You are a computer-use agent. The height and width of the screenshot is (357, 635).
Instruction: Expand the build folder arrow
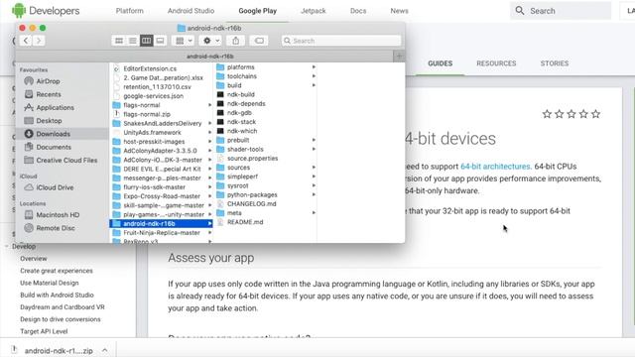[x=314, y=85]
